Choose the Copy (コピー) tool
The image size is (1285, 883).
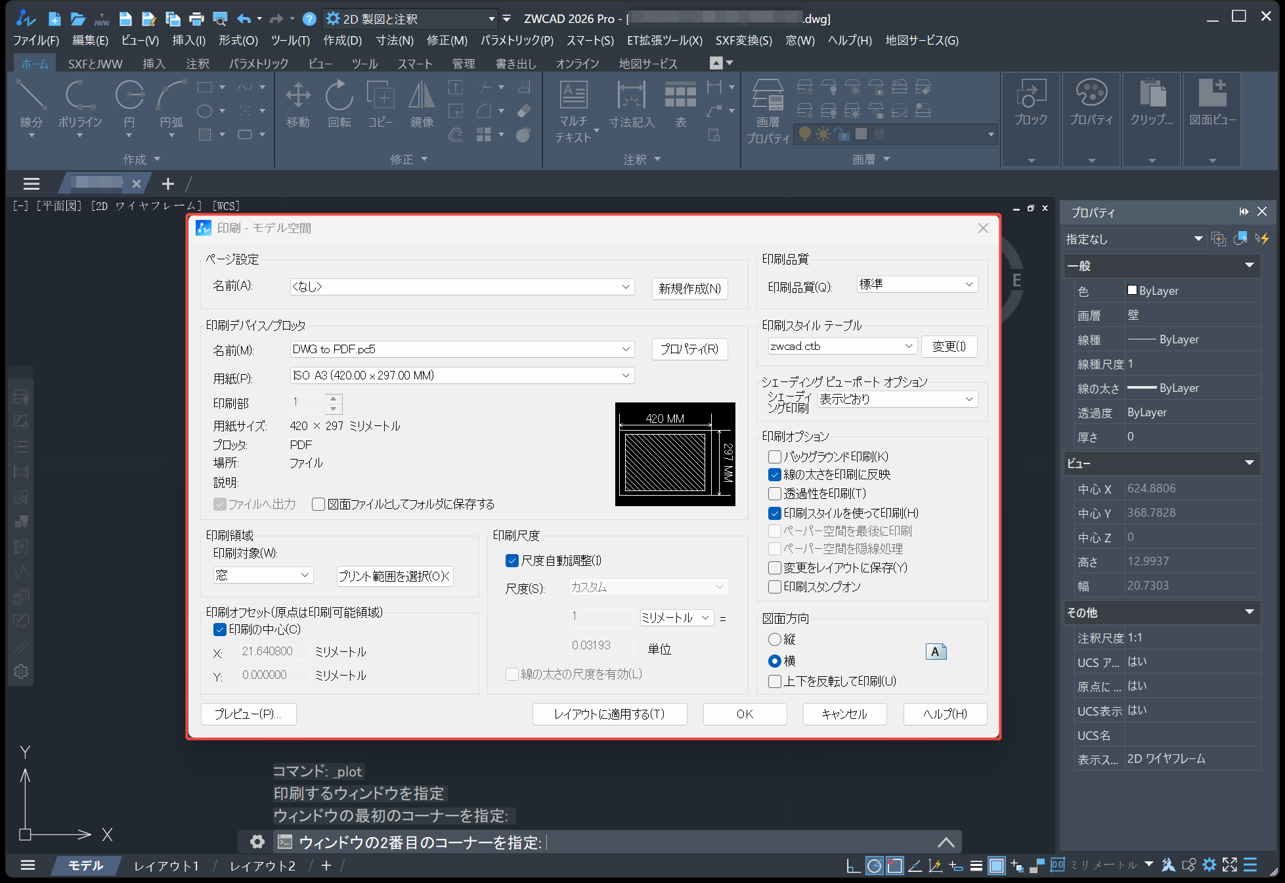tap(380, 105)
